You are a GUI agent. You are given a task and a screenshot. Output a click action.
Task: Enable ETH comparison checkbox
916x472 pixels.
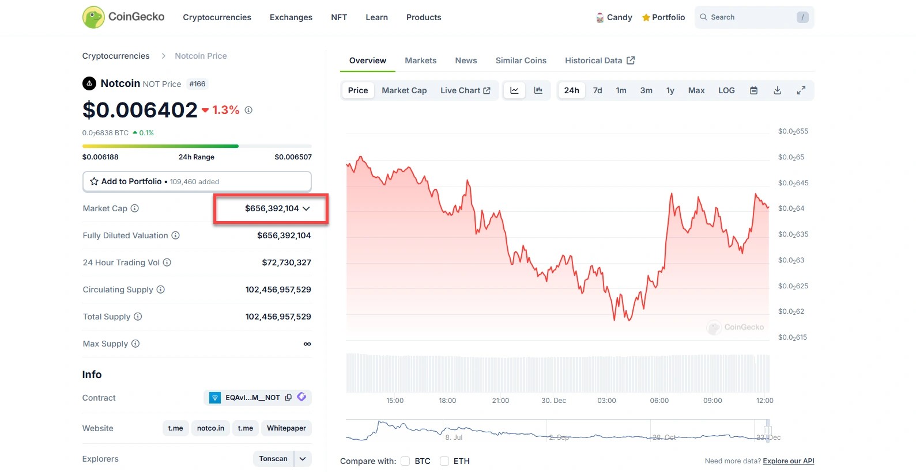pyautogui.click(x=444, y=461)
